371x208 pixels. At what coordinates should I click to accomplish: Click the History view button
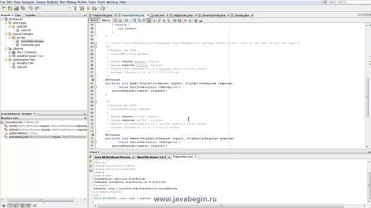(x=106, y=21)
